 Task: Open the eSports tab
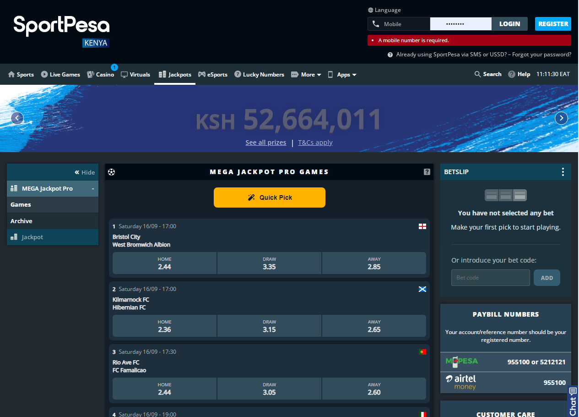coord(213,74)
